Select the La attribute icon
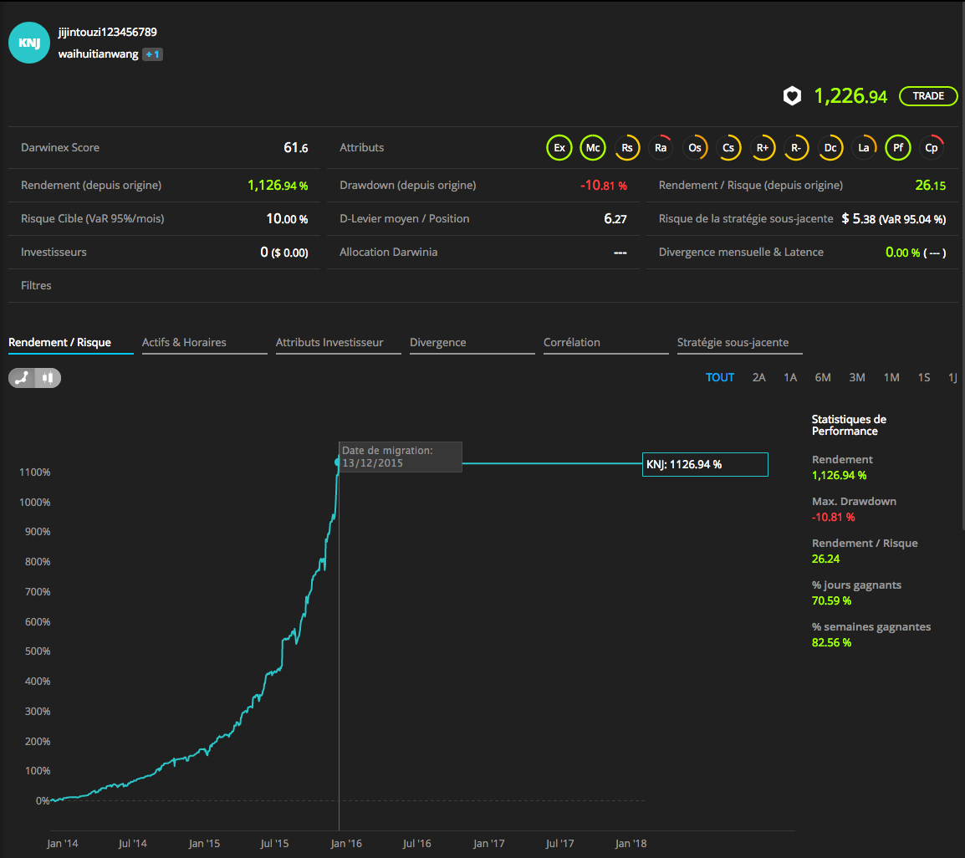 coord(864,148)
